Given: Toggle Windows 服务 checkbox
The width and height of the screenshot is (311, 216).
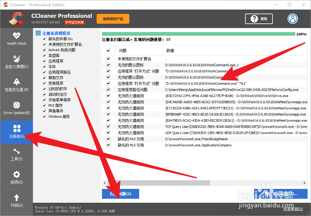Looking at the screenshot, I should (44, 116).
